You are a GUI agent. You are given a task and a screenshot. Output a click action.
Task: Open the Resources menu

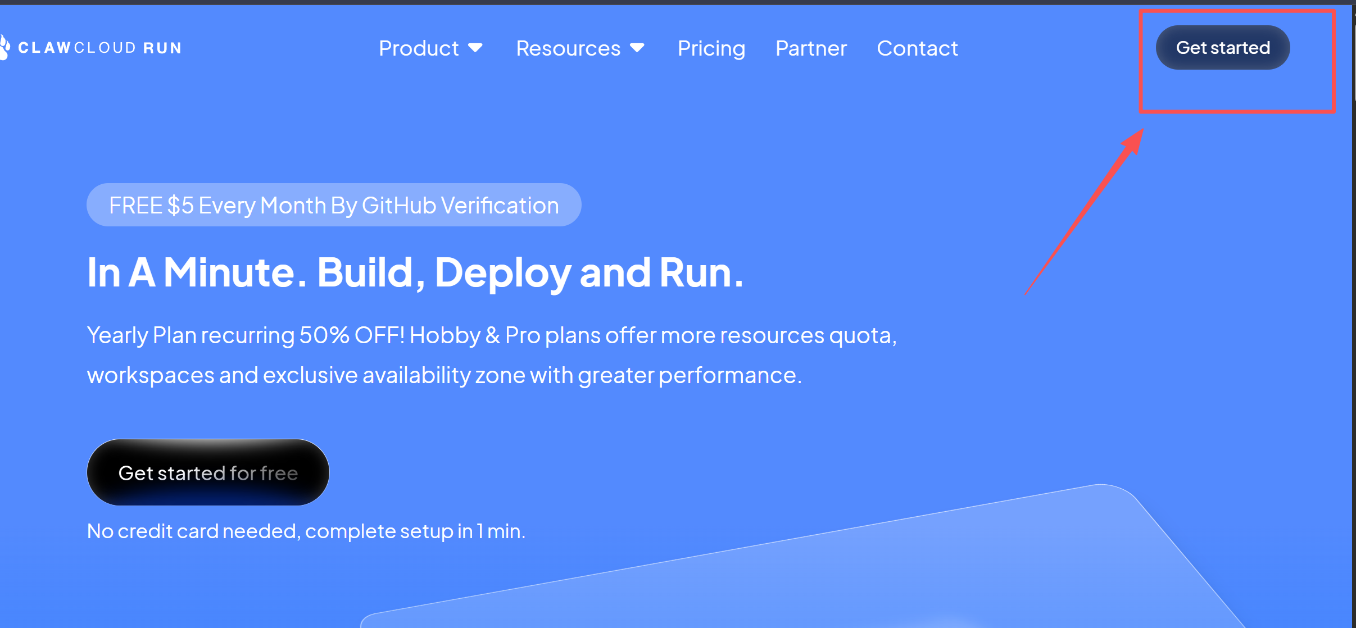pos(568,48)
